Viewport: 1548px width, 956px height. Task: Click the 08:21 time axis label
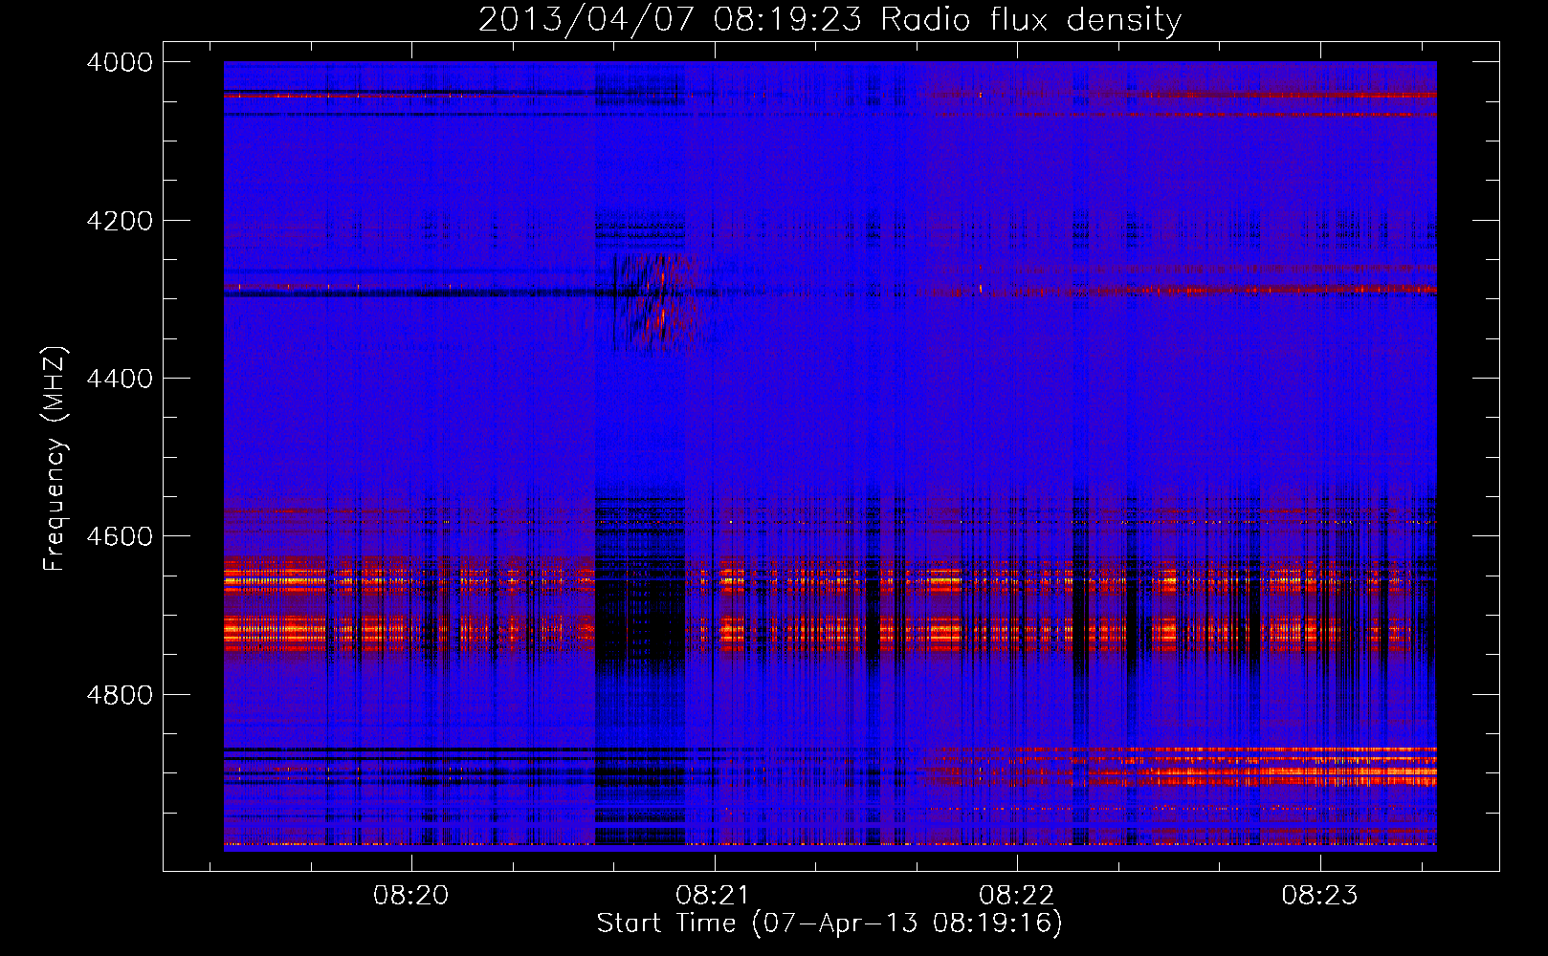point(714,896)
